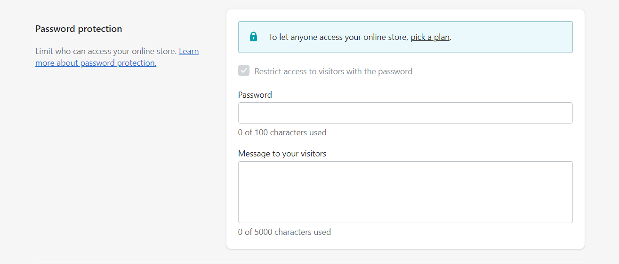
Task: Click the "0 of 5000 characters used" counter
Action: pos(284,232)
